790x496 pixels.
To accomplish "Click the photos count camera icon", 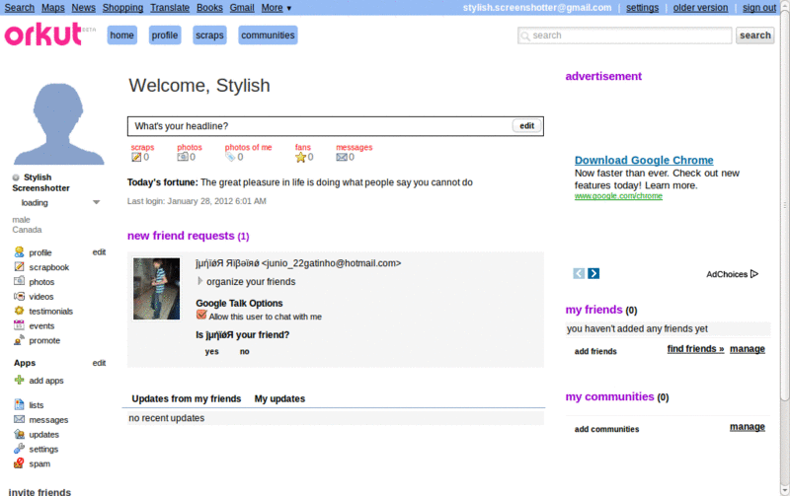I will [x=183, y=157].
